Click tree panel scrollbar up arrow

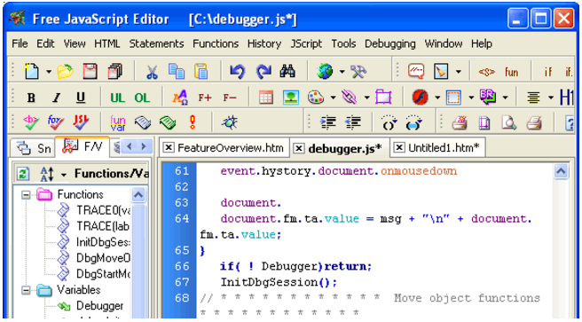(138, 194)
